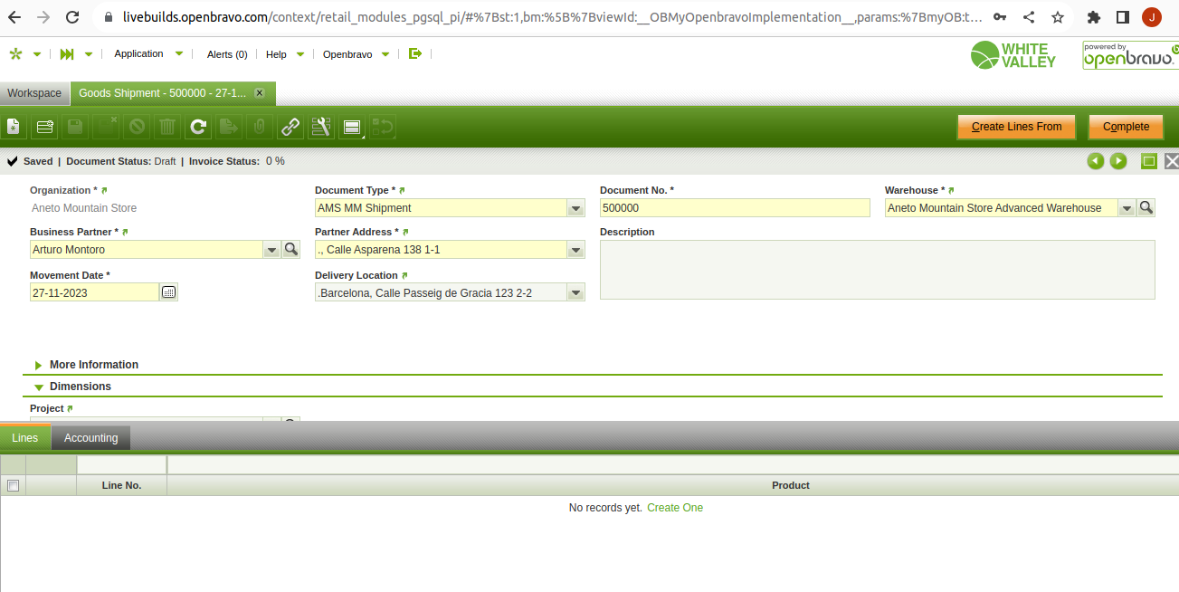The width and height of the screenshot is (1179, 592).
Task: Click the Create One link
Action: tap(675, 508)
